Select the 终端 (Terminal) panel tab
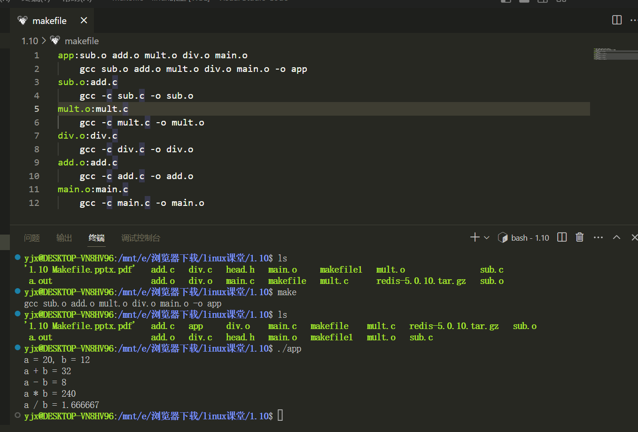Viewport: 638px width, 432px height. coord(97,238)
